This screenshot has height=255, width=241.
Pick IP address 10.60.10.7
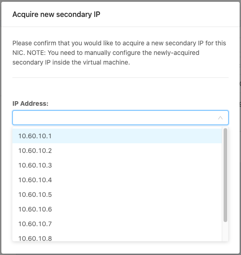(x=117, y=224)
